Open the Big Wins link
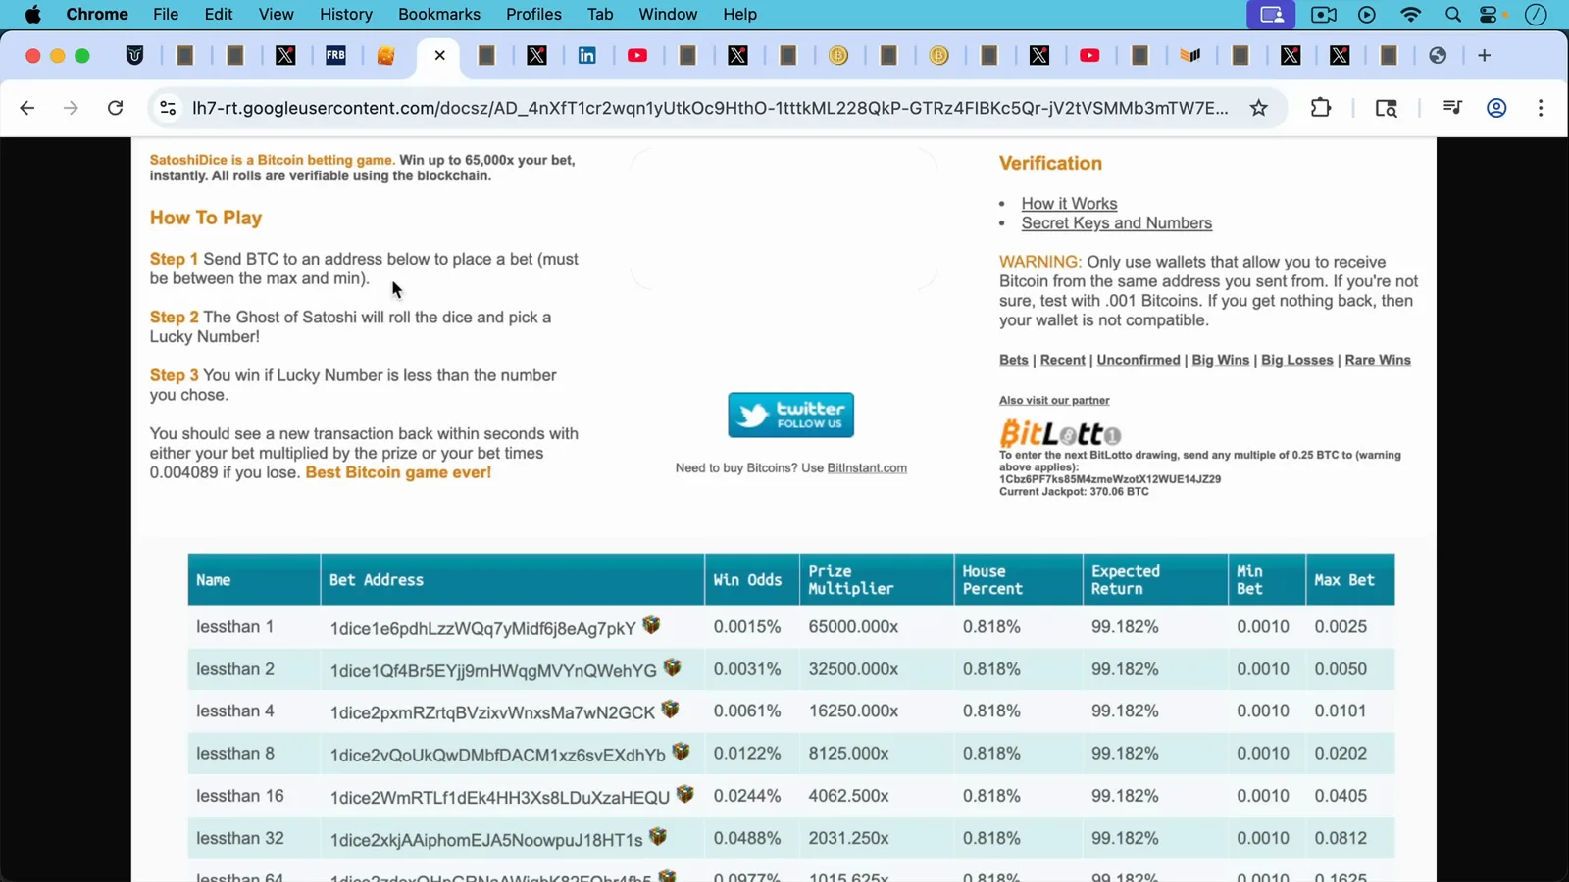 [1221, 360]
